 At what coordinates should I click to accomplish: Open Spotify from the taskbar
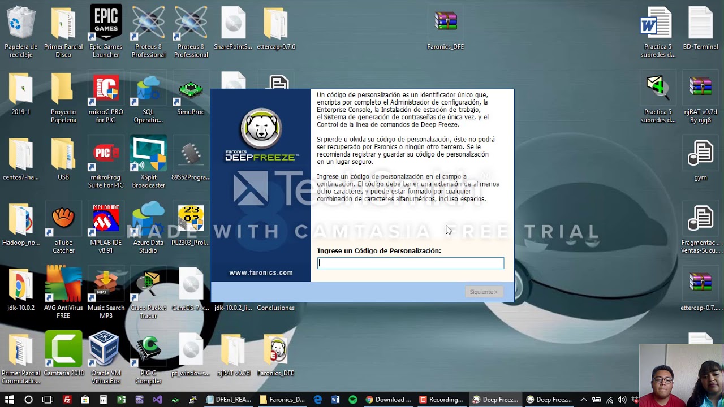pyautogui.click(x=353, y=400)
